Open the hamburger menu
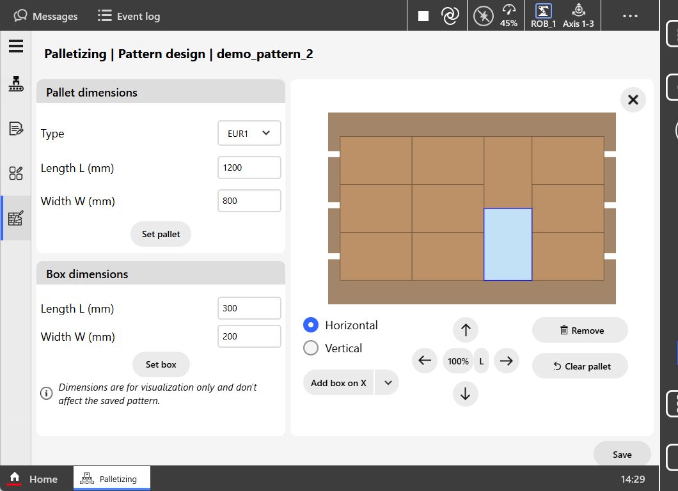The width and height of the screenshot is (678, 491). [16, 46]
